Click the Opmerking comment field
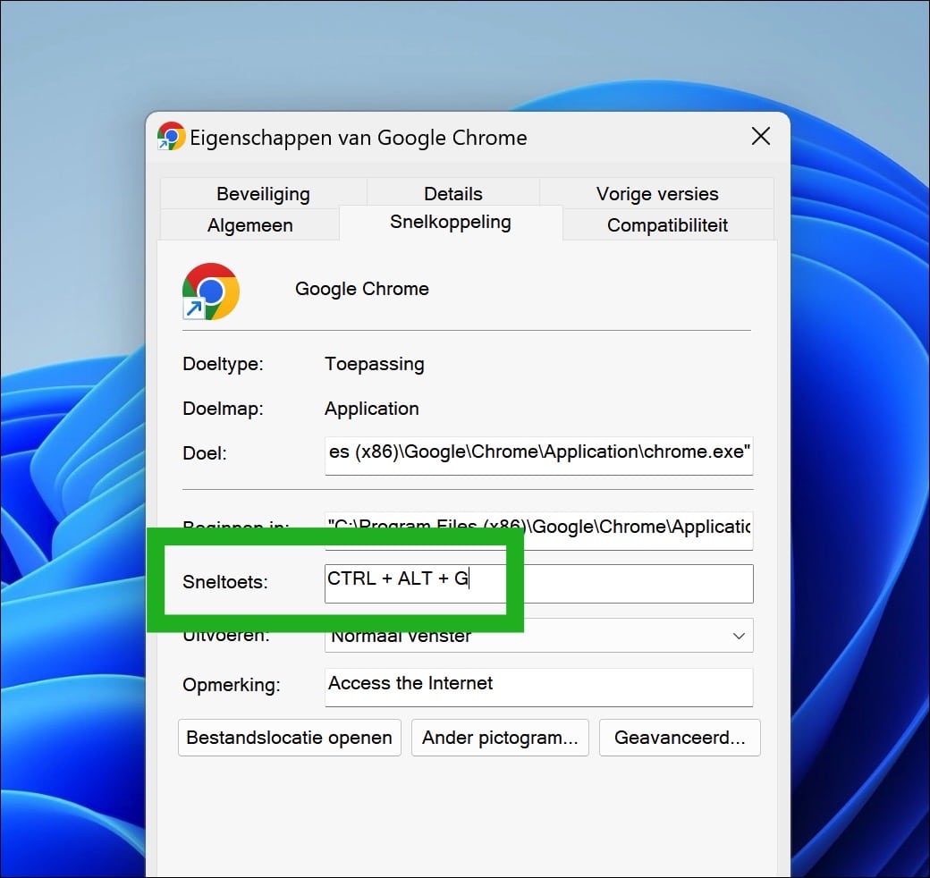The width and height of the screenshot is (930, 878). coord(538,687)
